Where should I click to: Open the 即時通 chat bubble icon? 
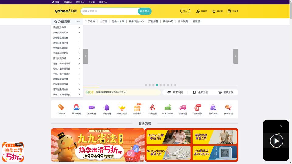tap(229, 11)
